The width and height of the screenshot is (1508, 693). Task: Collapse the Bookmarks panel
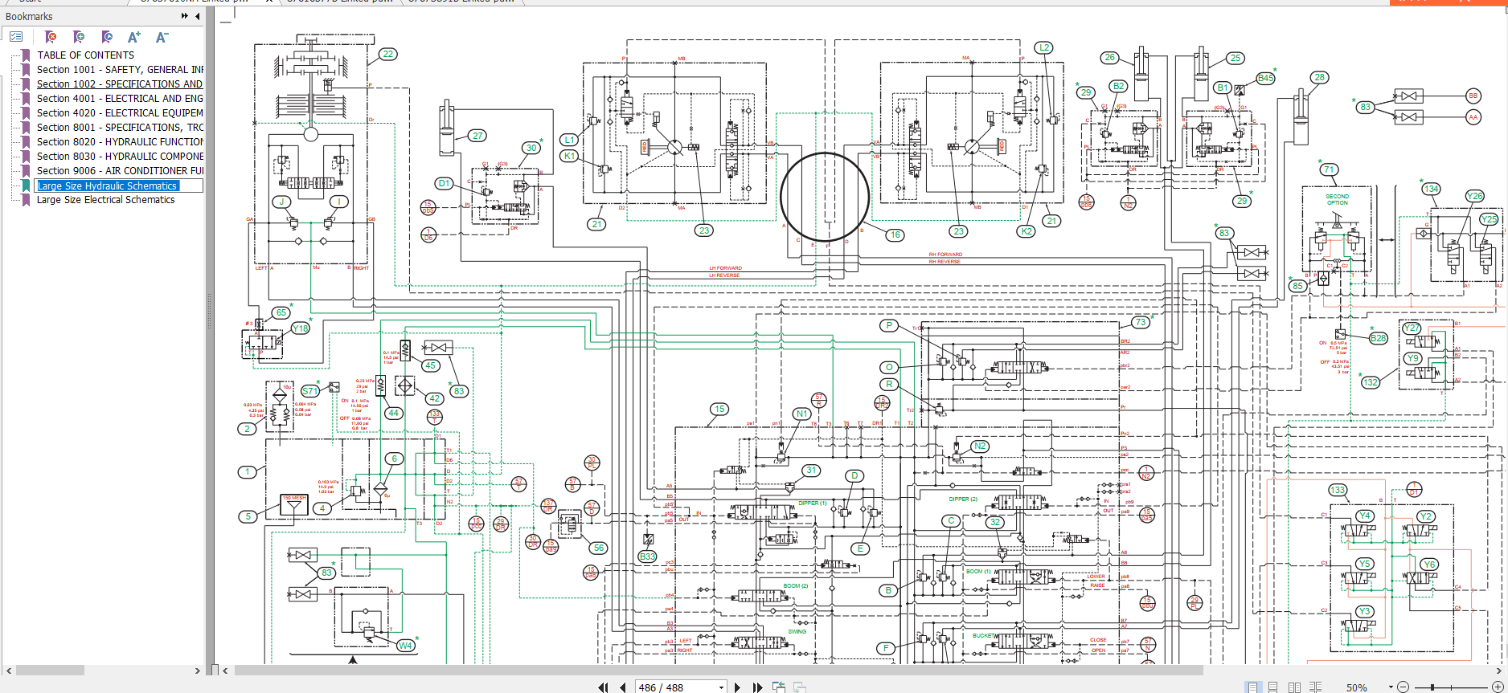tap(198, 16)
